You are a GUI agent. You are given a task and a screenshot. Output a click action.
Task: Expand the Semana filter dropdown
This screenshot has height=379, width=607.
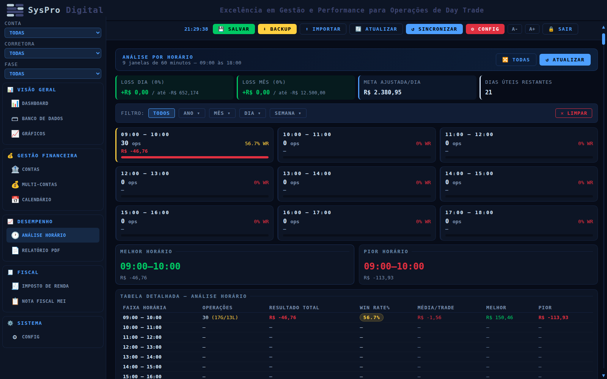pos(288,113)
